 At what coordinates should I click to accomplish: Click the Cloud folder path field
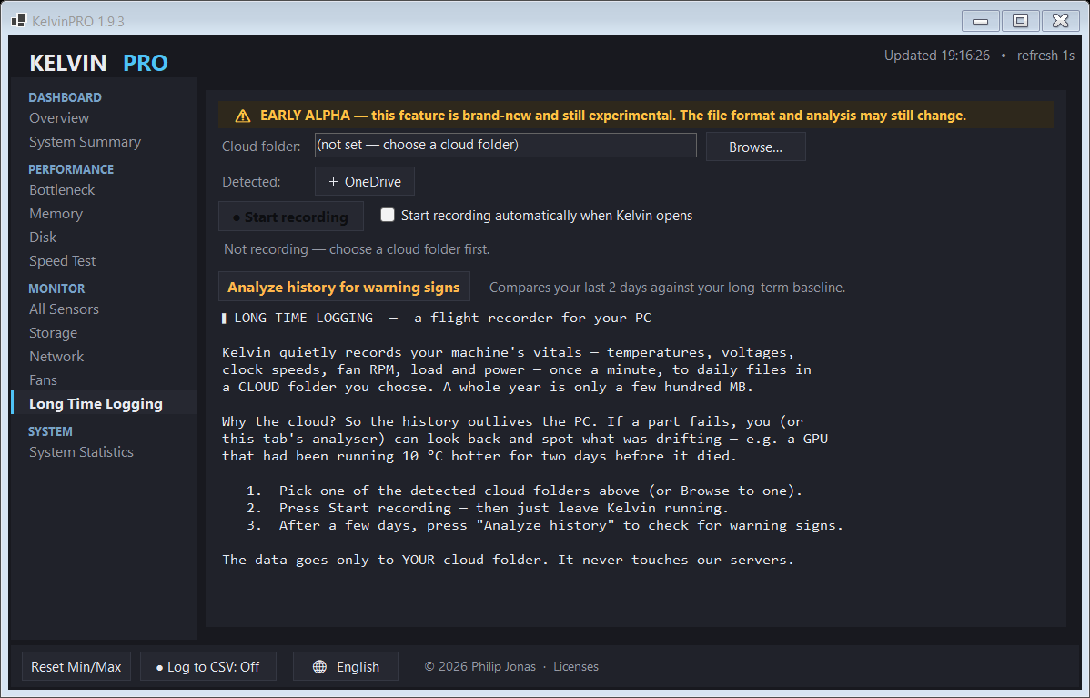point(505,146)
